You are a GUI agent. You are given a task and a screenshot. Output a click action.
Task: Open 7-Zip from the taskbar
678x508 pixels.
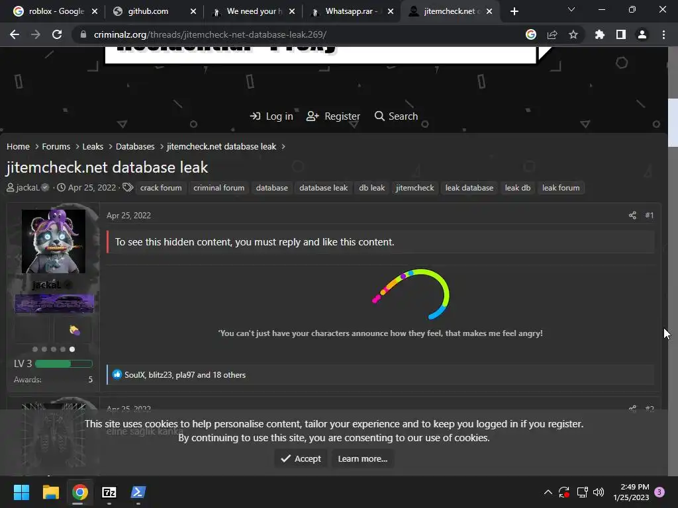109,492
